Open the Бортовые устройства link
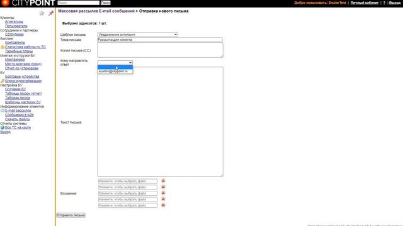Viewport: 403px width, 226px height. click(22, 77)
